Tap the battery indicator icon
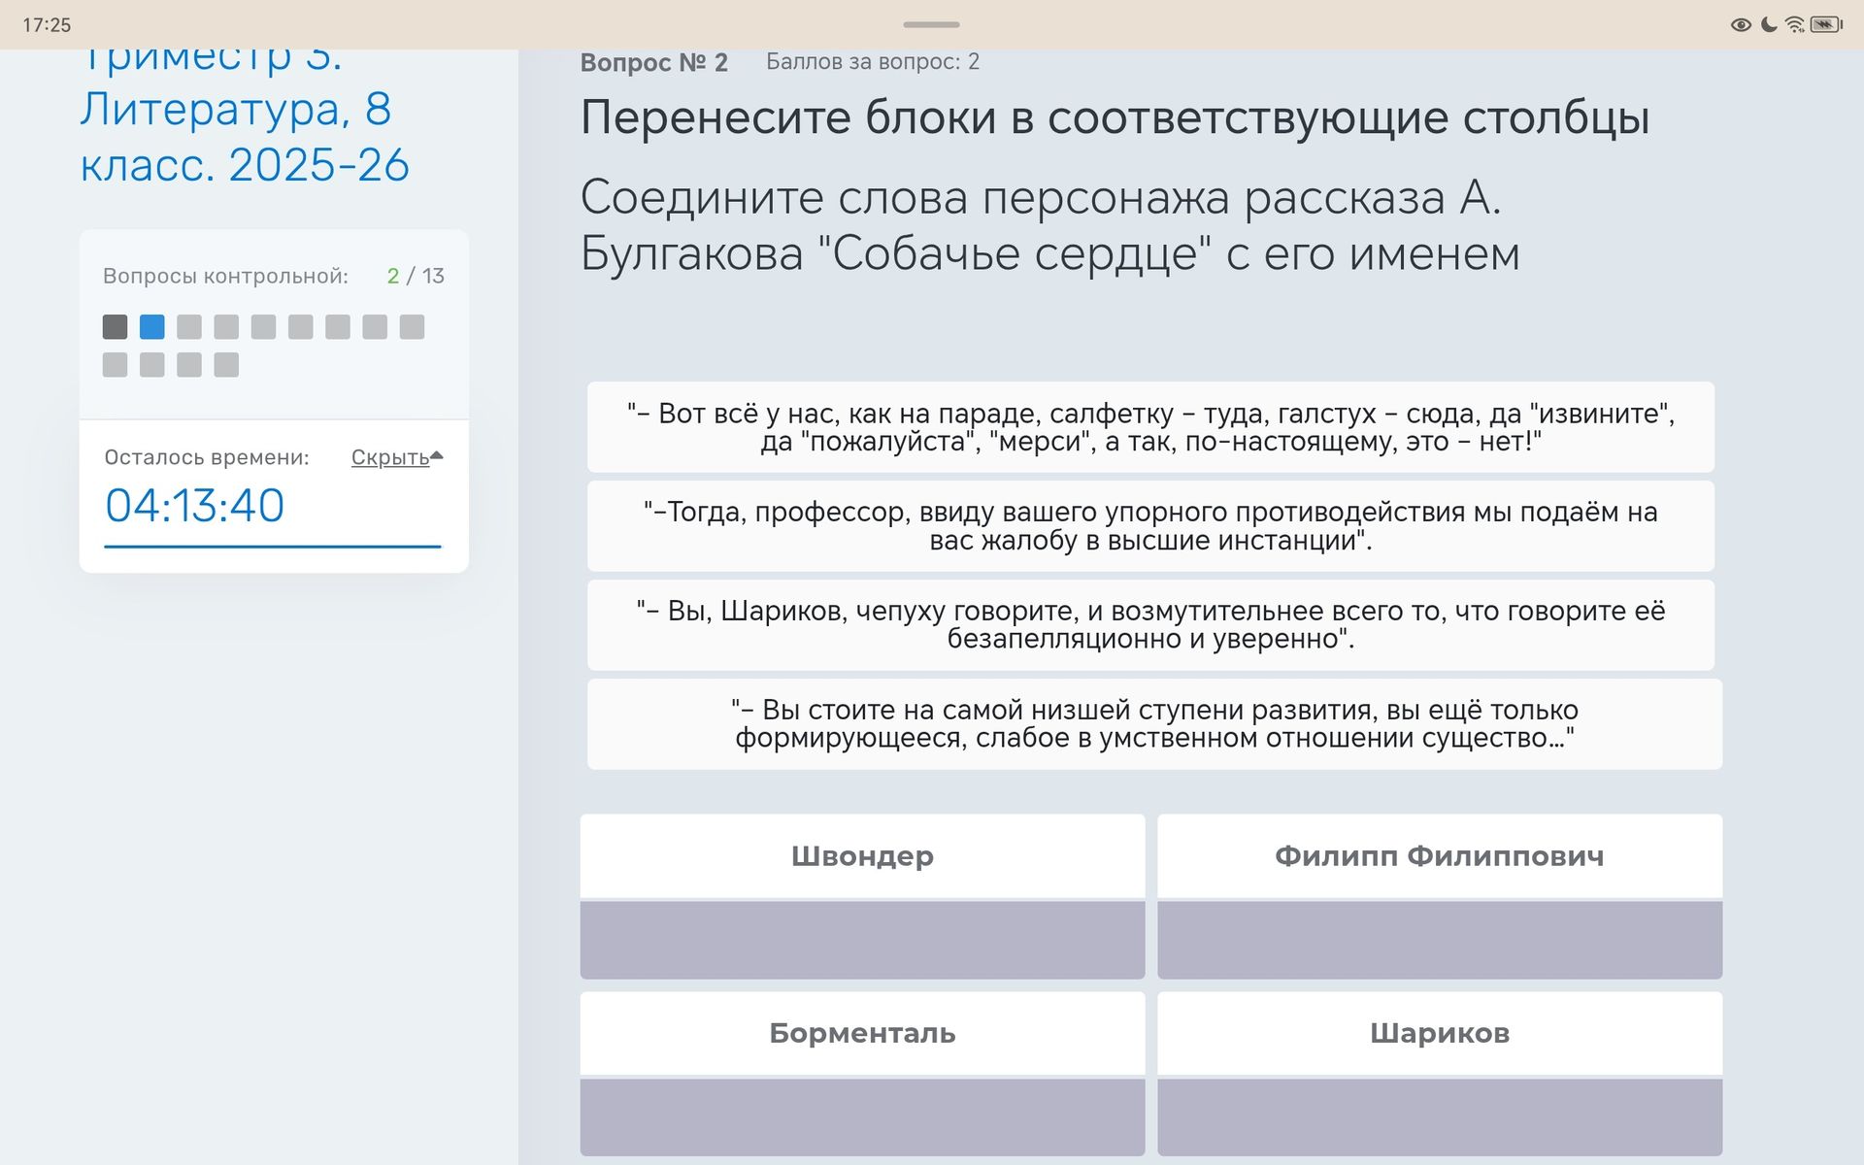Screen dimensions: 1864x1165 pyautogui.click(x=1826, y=24)
